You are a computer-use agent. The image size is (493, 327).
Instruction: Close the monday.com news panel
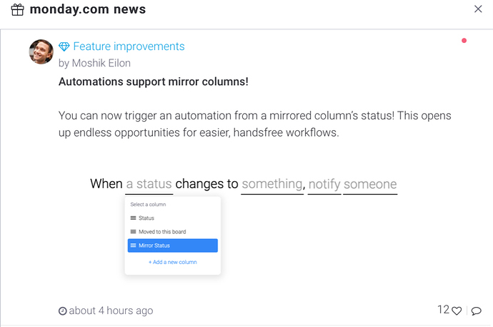tap(478, 9)
